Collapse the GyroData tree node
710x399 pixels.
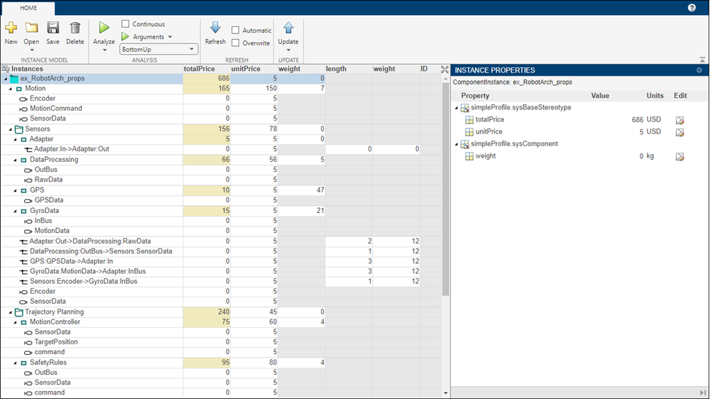[16, 211]
